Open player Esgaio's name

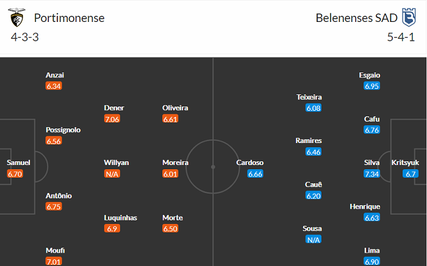[369, 75]
